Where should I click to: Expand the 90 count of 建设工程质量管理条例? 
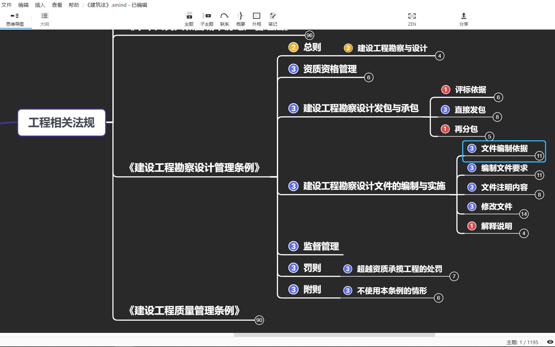pos(259,320)
